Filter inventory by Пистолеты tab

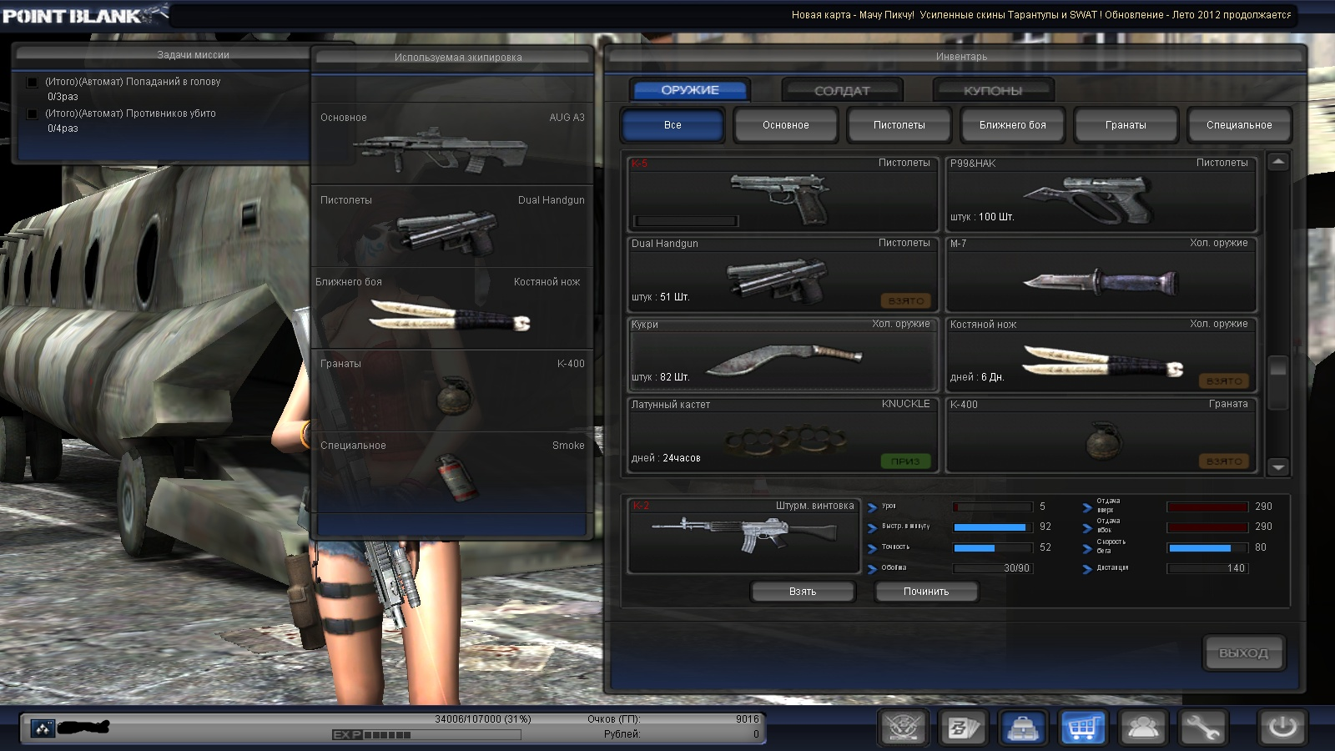tap(899, 125)
